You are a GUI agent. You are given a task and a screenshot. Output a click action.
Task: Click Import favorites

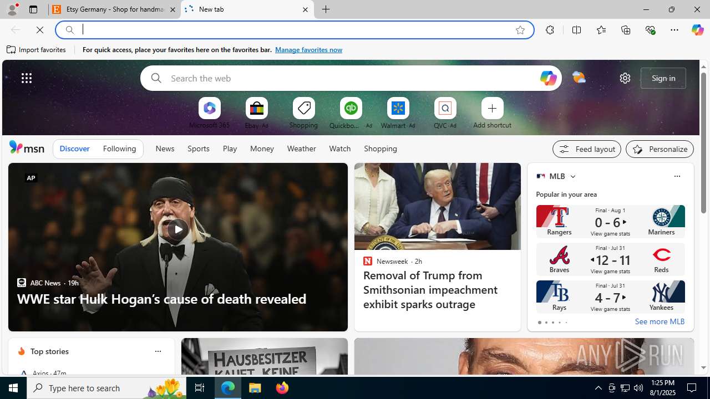[x=37, y=50]
